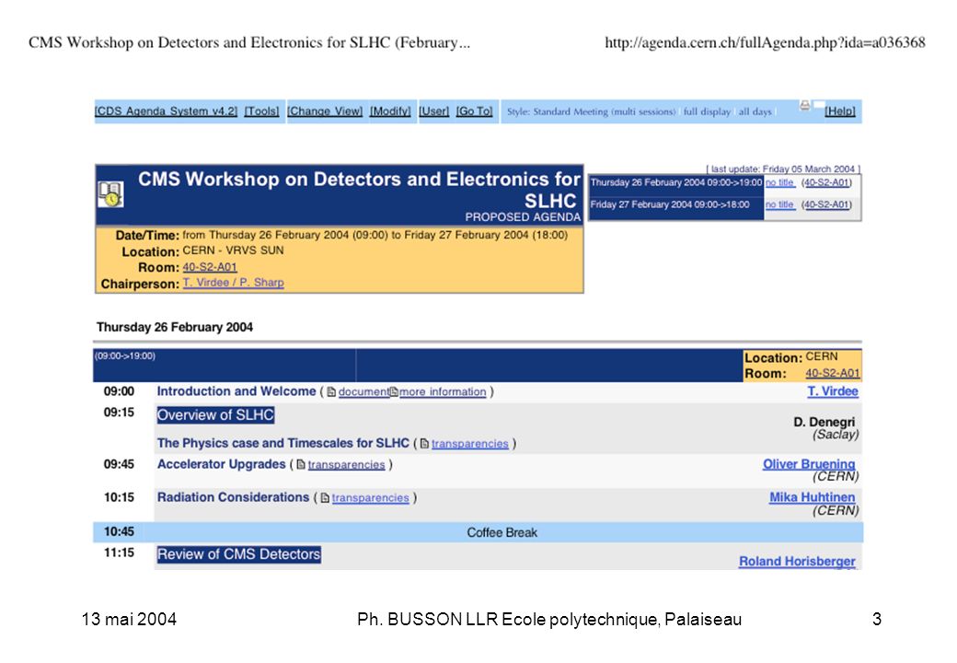Viewport: 957px width, 663px height.
Task: Click the 'Introduction and Welcome' talk title
Action: 236,391
